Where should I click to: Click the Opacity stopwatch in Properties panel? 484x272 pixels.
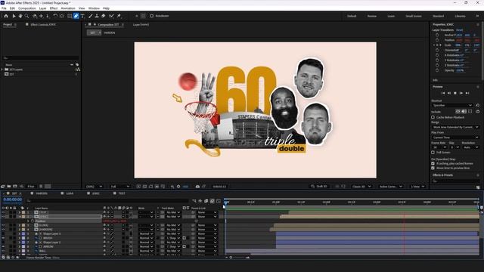[437, 70]
